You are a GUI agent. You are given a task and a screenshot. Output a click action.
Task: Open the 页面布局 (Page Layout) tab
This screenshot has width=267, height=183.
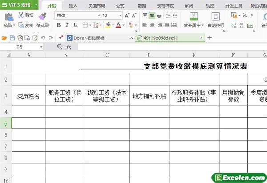coord(97,6)
